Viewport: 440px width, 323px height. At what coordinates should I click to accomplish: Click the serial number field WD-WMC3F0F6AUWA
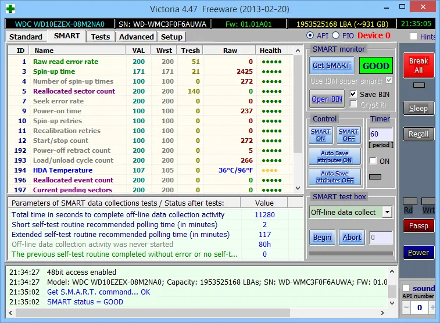coord(163,24)
